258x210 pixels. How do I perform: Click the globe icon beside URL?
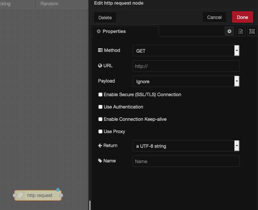click(100, 66)
